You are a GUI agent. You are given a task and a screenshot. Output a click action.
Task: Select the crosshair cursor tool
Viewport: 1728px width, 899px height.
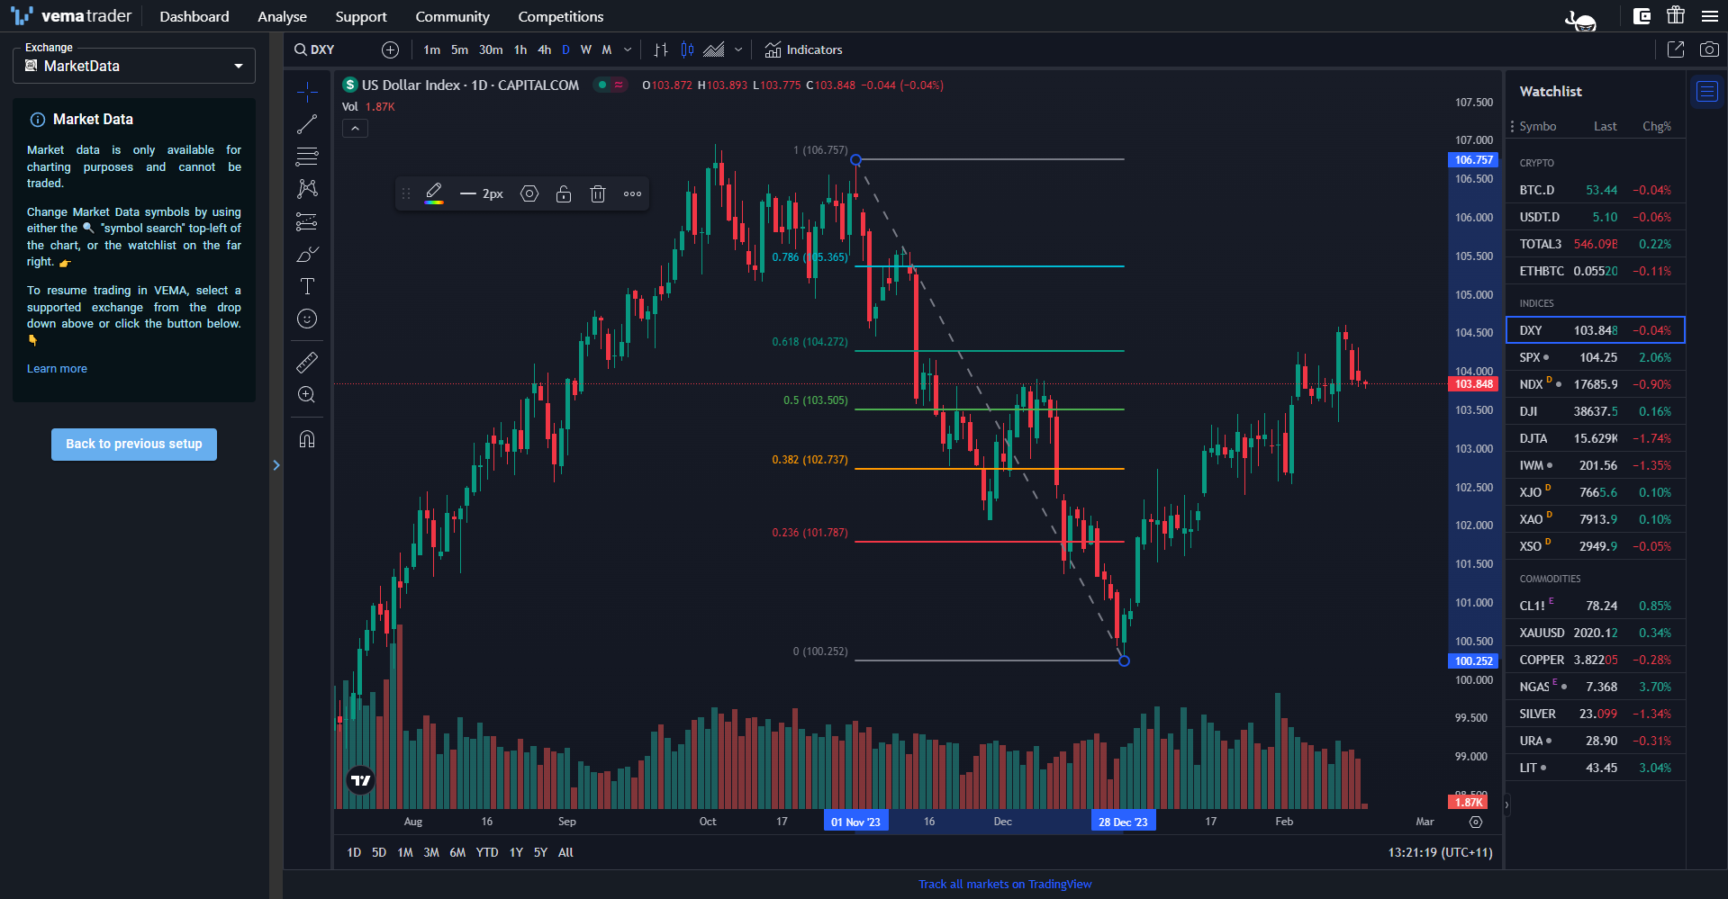(307, 91)
